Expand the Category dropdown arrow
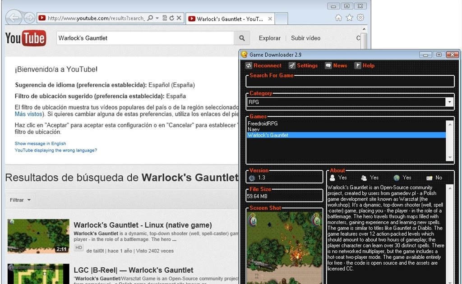 pos(449,102)
